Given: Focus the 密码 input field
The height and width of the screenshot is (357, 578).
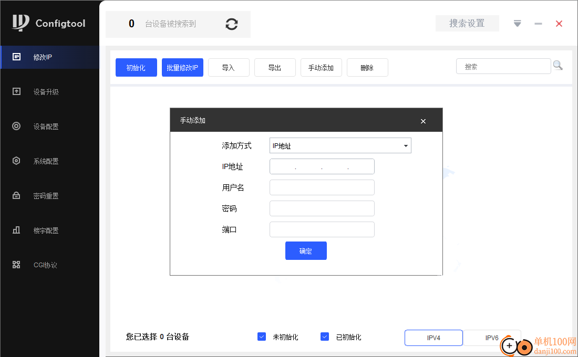Looking at the screenshot, I should pos(322,208).
